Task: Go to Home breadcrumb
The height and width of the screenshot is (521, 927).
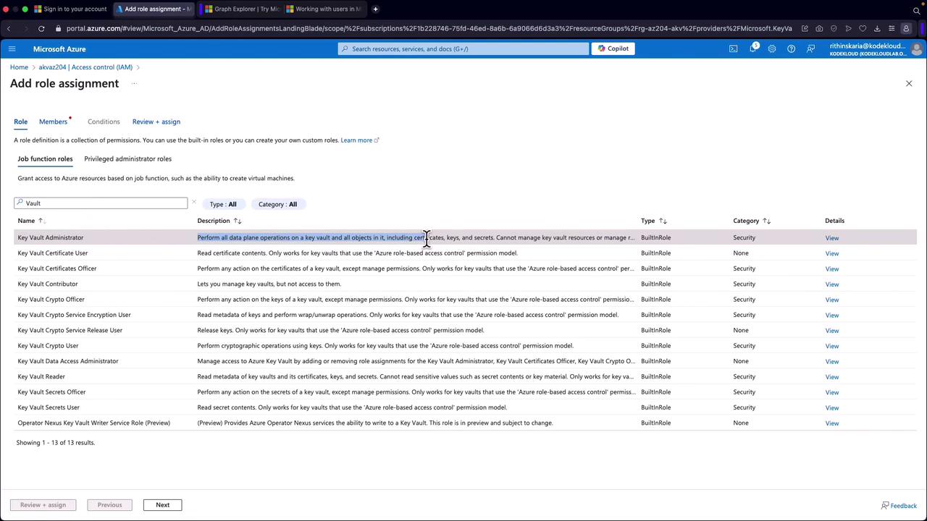Action: point(19,67)
